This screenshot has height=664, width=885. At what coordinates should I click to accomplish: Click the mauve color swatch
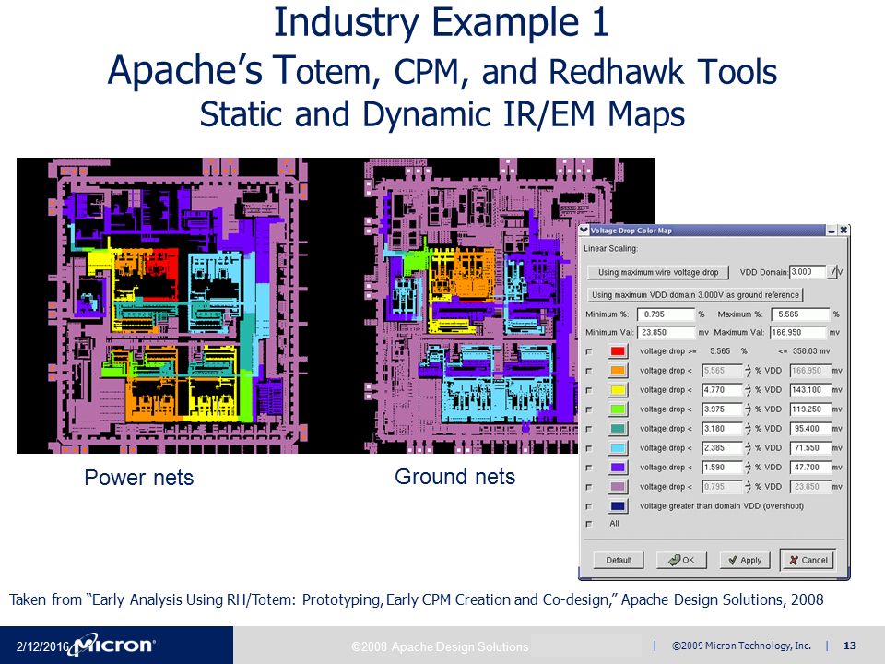coord(618,486)
